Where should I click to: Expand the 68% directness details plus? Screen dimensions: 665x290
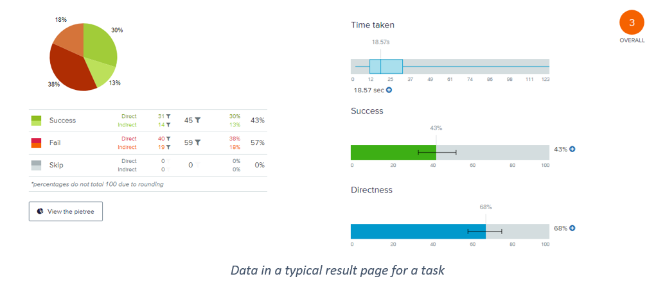coord(572,228)
